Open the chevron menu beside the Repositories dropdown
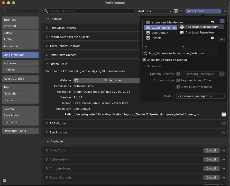Viewport: 230px width, 186px height. (225, 11)
